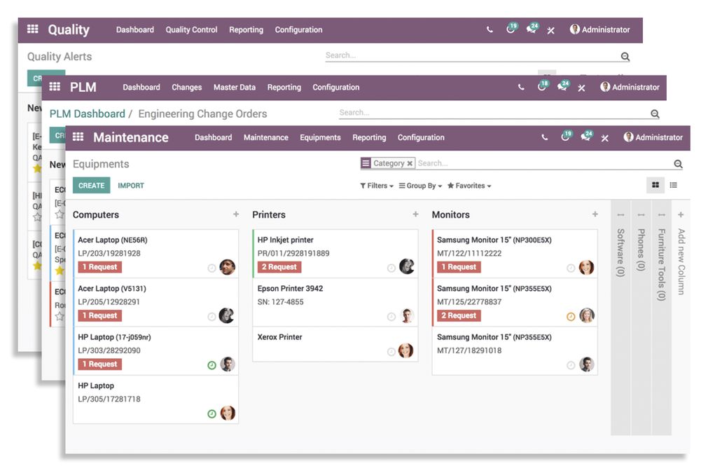Click the phone icon in the Maintenance header
This screenshot has width=708, height=471.
click(546, 138)
